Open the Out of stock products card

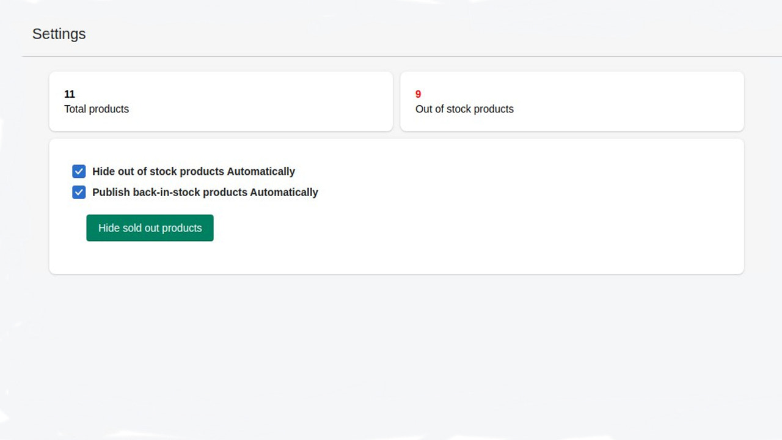coord(572,101)
